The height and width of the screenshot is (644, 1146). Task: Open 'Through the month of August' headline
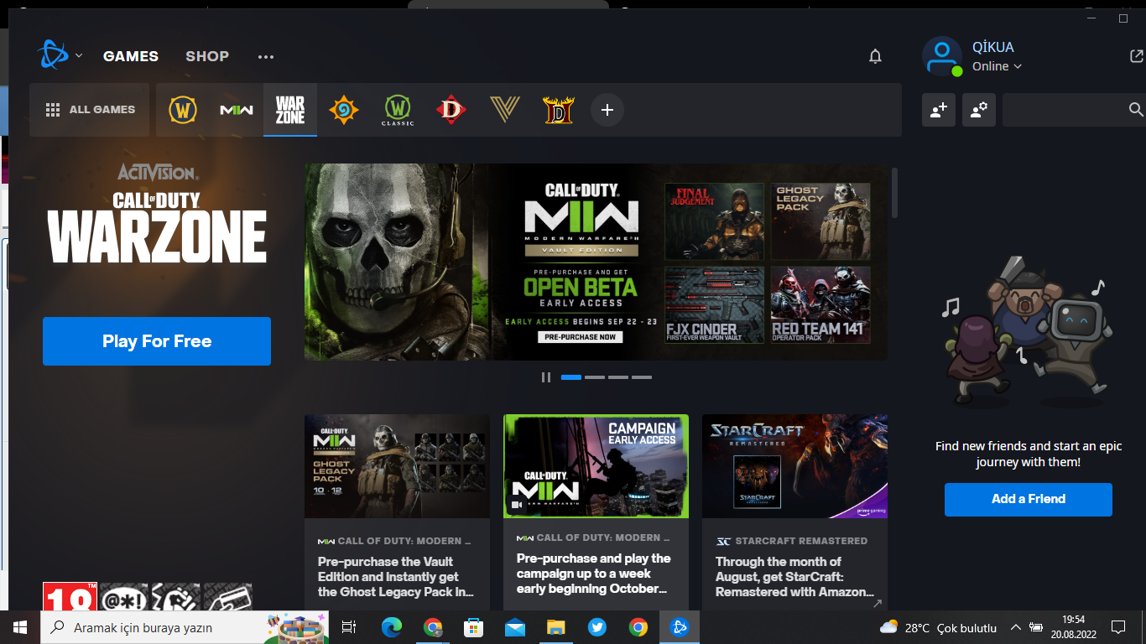794,577
